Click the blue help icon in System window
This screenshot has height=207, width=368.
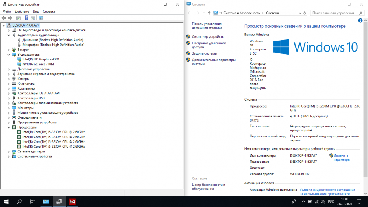click(x=360, y=21)
